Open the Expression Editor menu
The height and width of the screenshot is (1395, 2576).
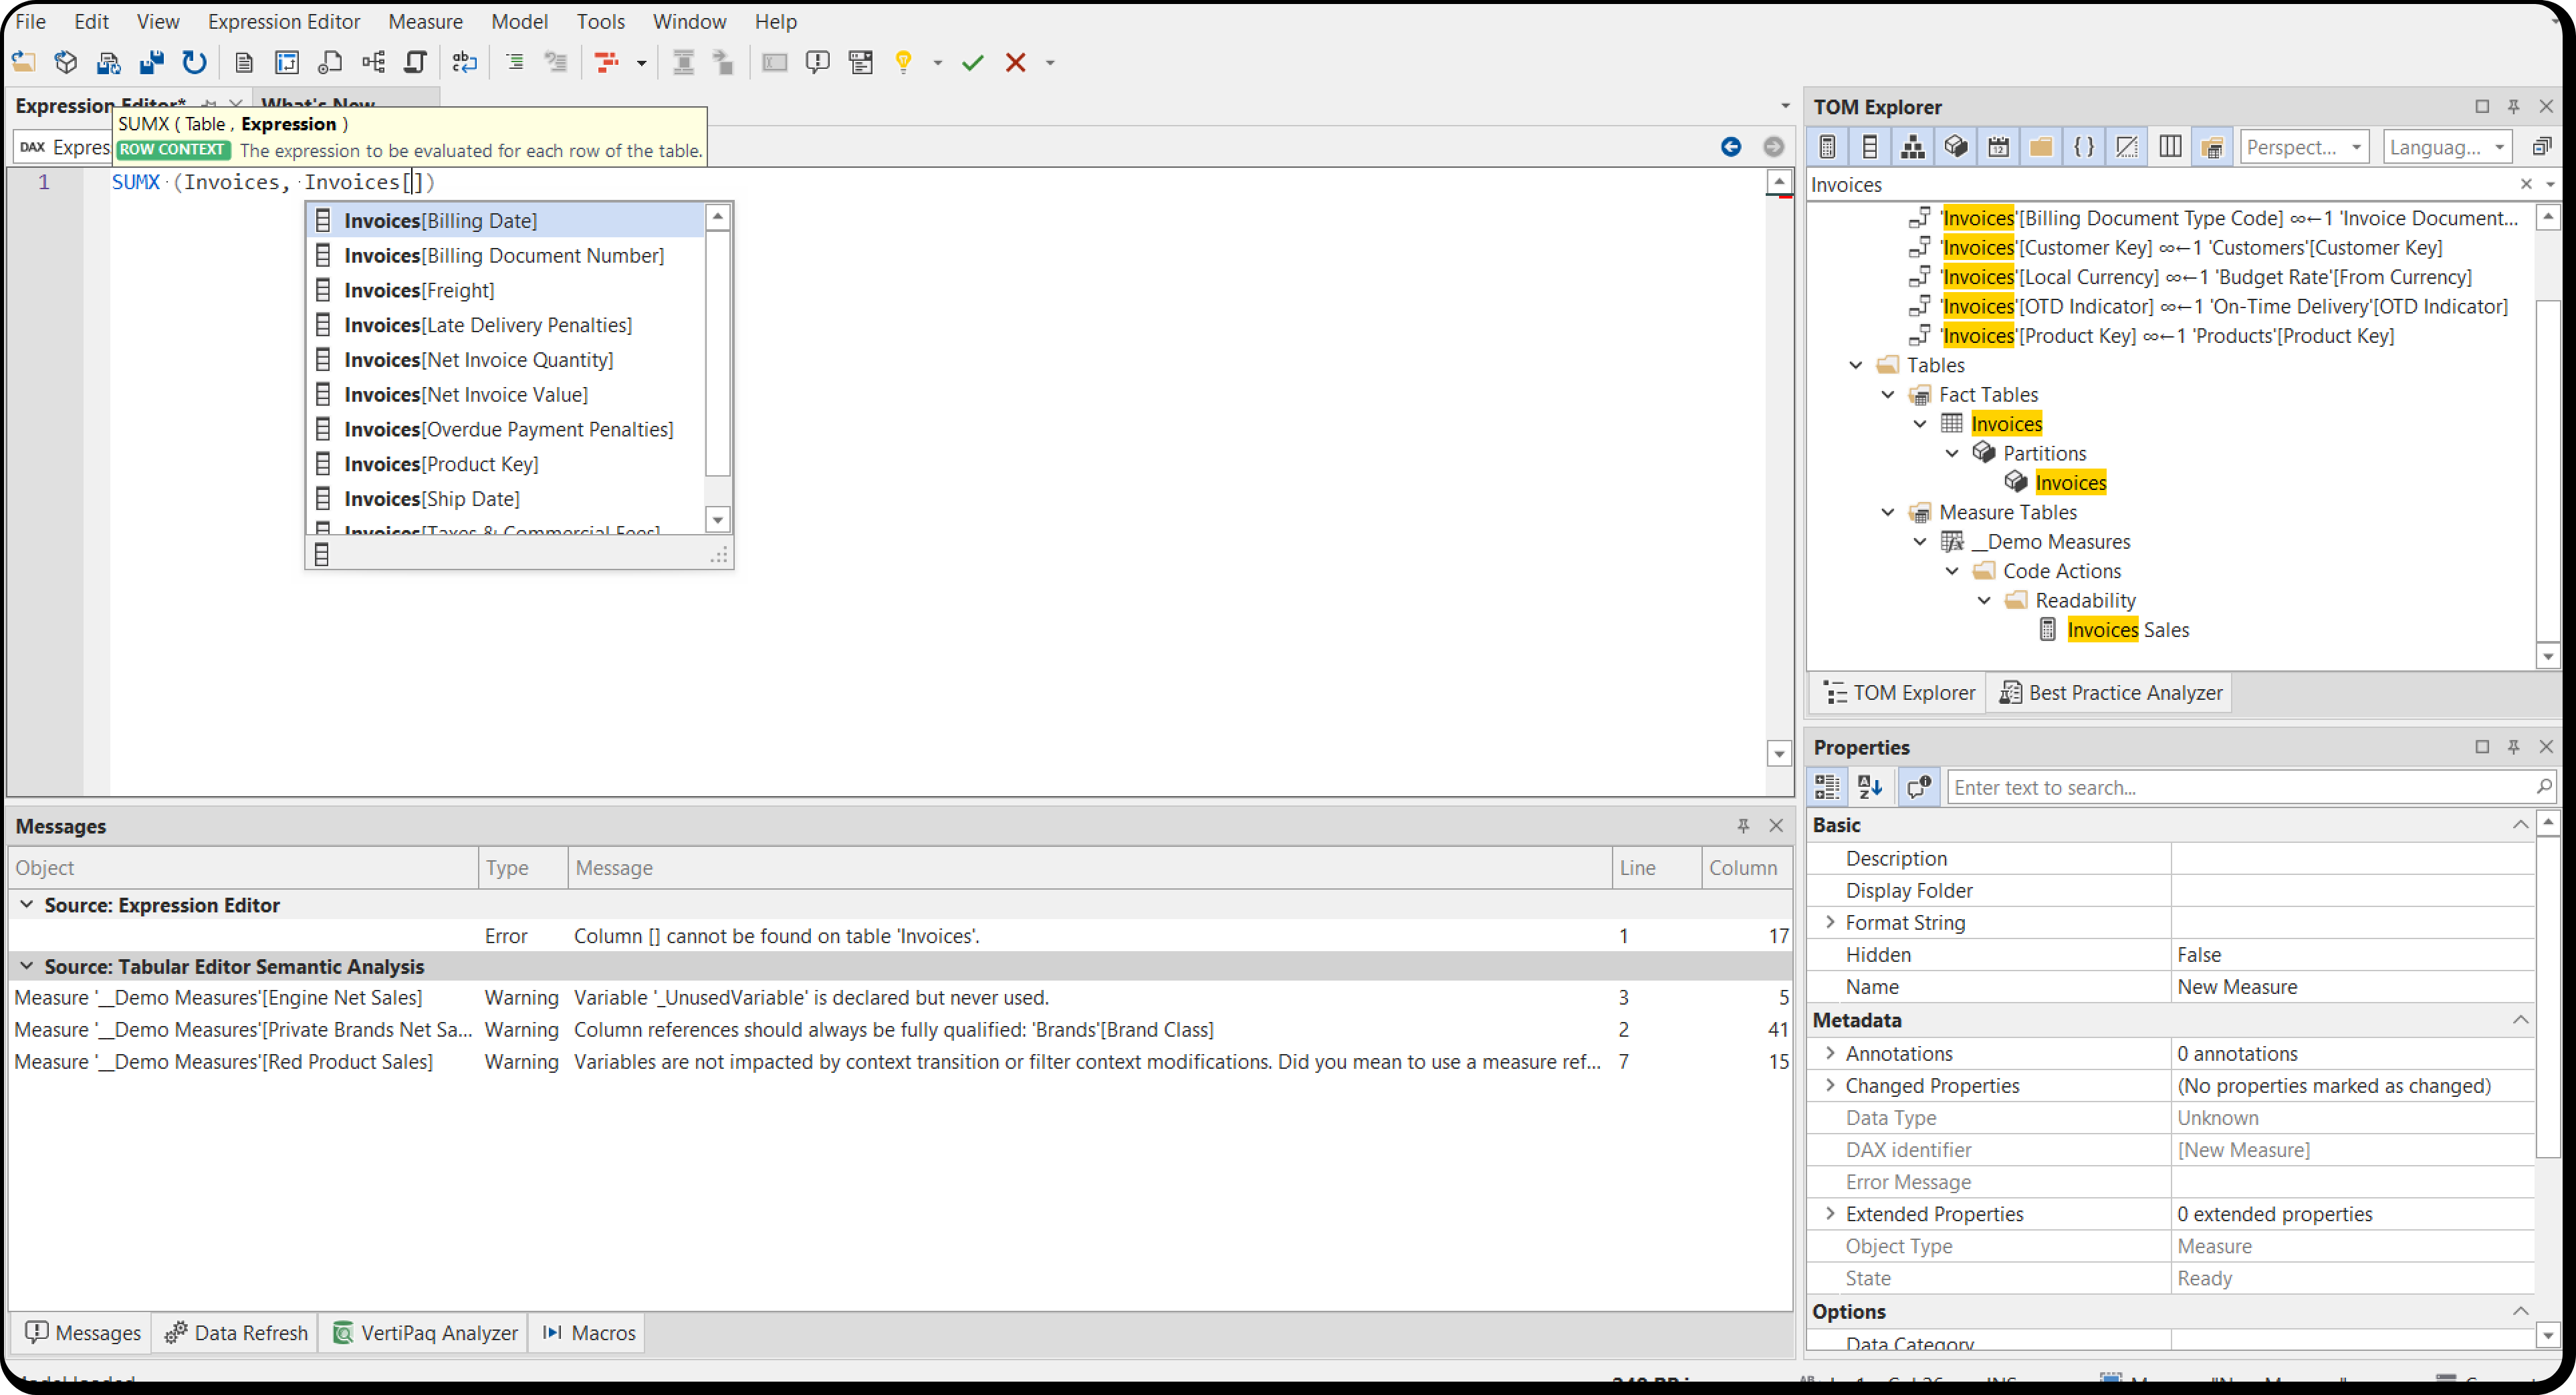pos(284,21)
